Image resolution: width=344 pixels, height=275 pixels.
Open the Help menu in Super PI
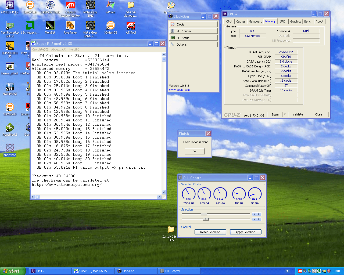pos(74,49)
